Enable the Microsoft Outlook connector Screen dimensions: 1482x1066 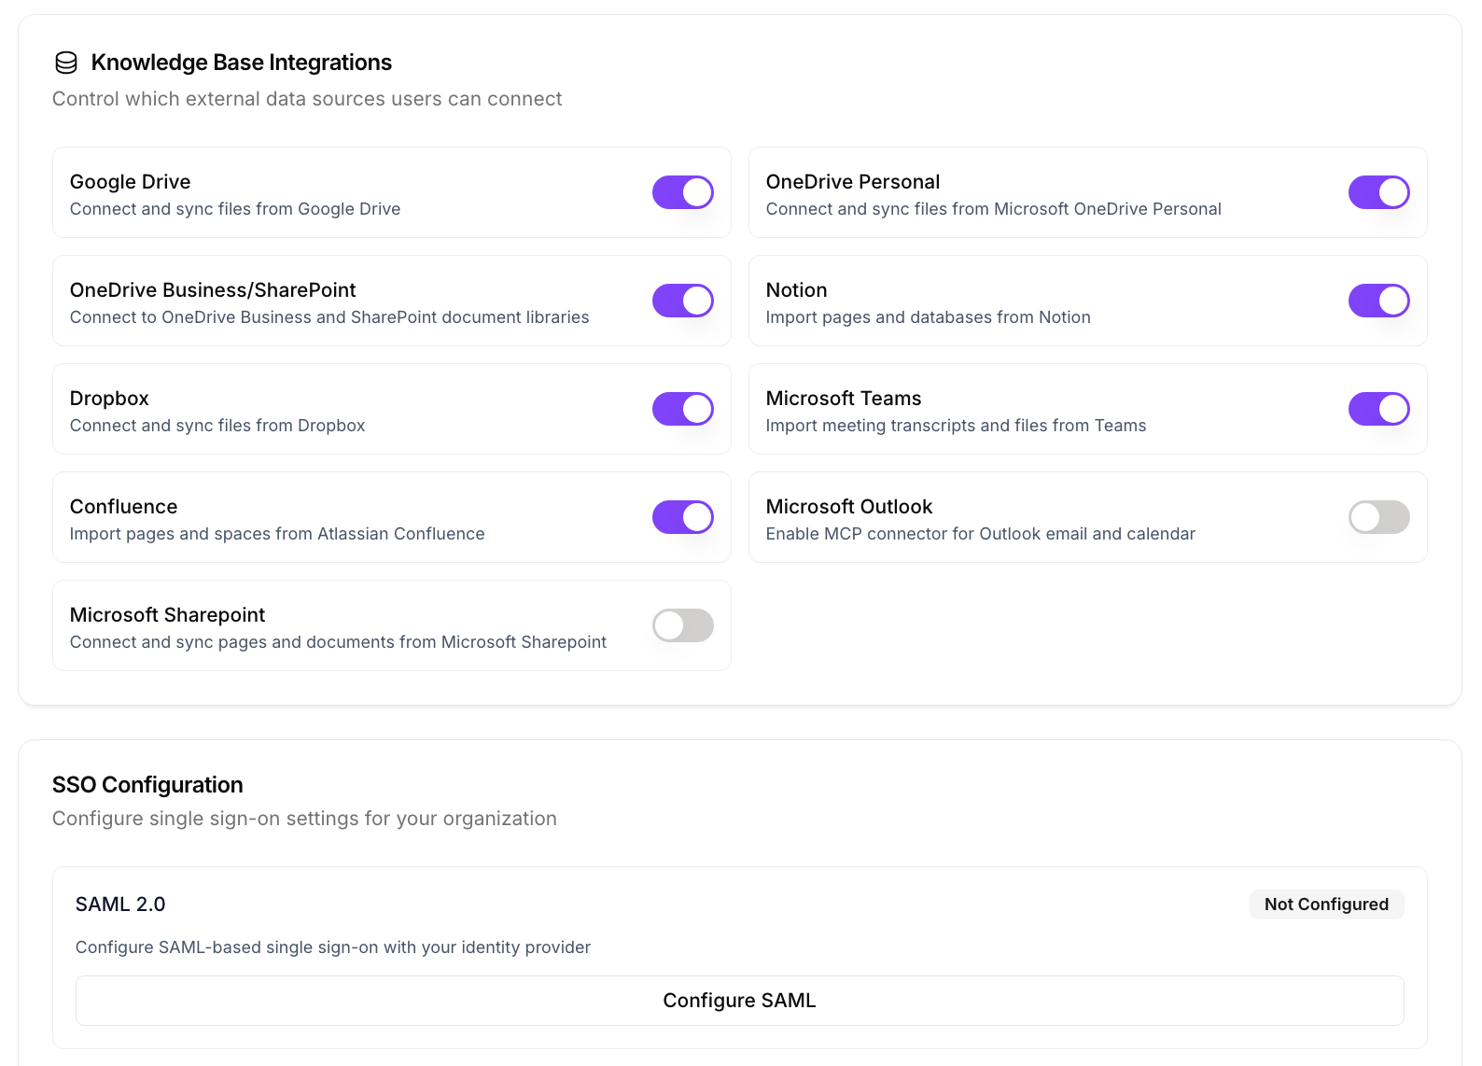1378,517
